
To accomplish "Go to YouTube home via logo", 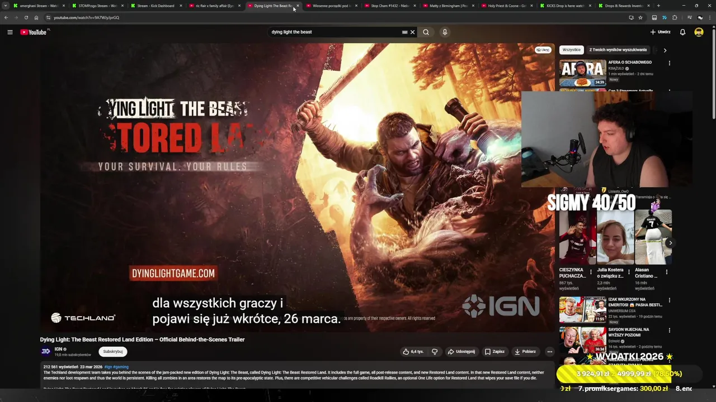I will pos(34,32).
